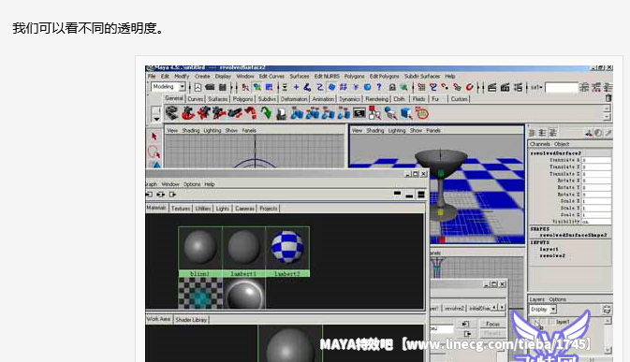This screenshot has height=362, width=630.
Task: Open the Display dropdown in Layers panel
Action: tap(542, 310)
